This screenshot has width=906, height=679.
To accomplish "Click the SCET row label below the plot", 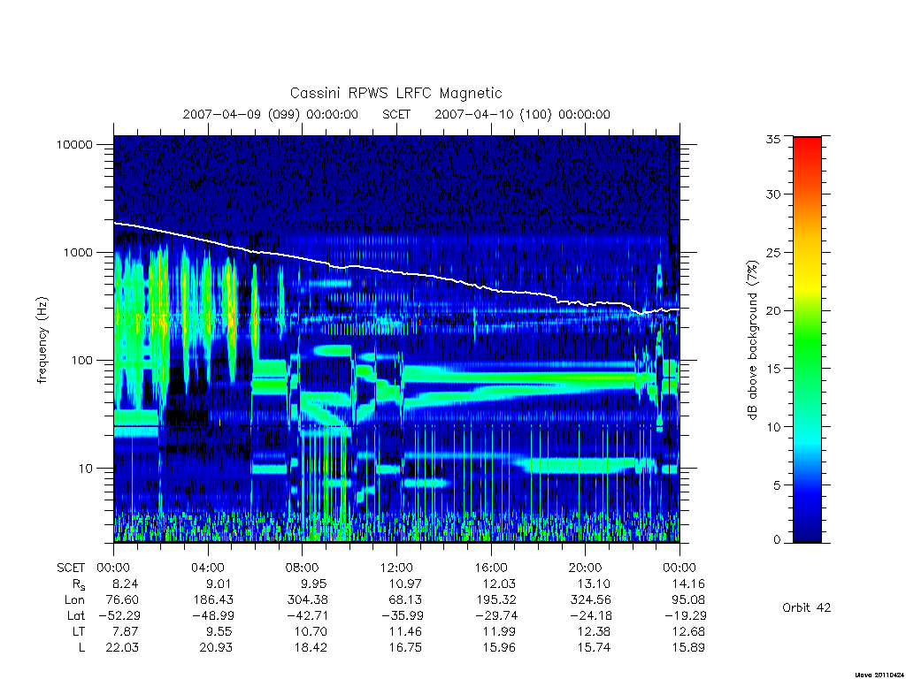I will [71, 568].
